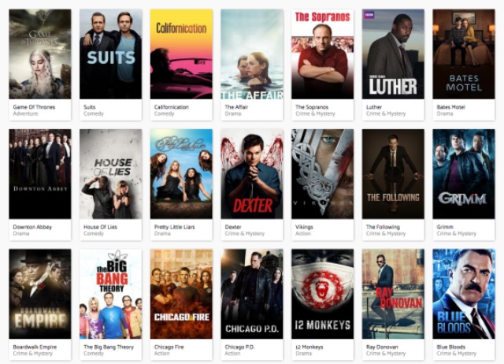This screenshot has width=504, height=364.
Task: Select the 12 Monkeys poster
Action: 322,294
